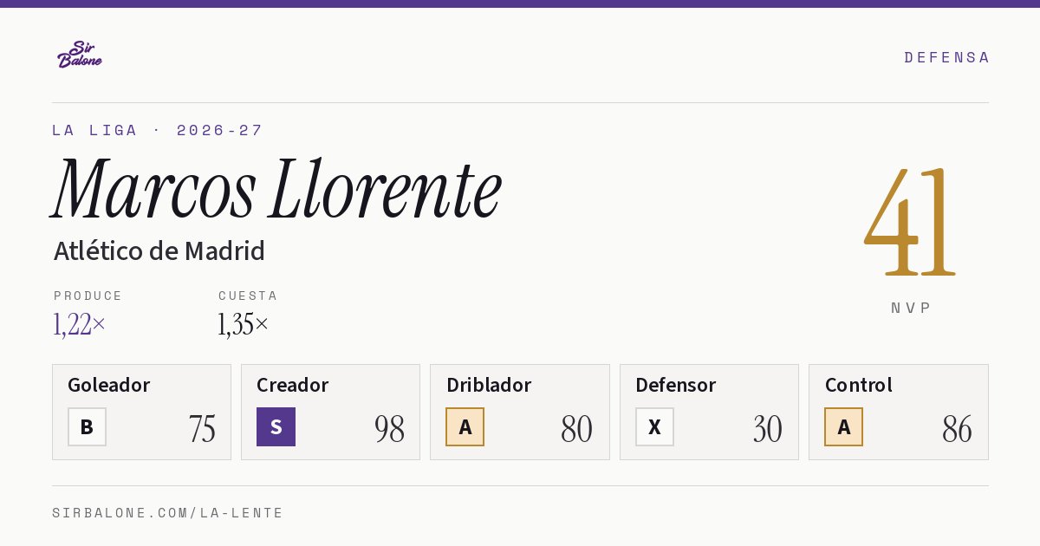This screenshot has width=1040, height=546.
Task: Select the X grade badge under Defensor
Action: click(x=654, y=426)
